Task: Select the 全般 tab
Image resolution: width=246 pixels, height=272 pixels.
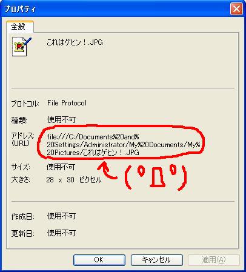Action: 18,27
